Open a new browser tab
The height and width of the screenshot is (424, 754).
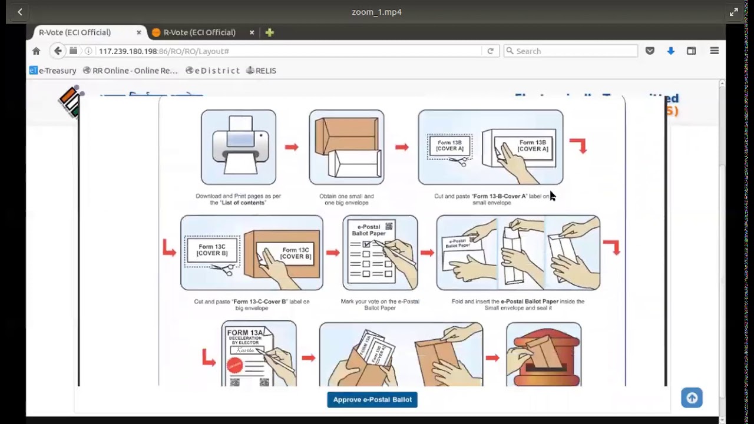coord(269,32)
